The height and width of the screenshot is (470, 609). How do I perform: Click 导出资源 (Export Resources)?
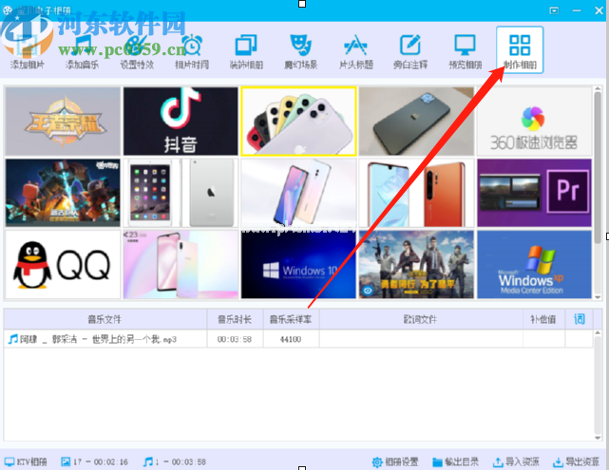coord(576,462)
